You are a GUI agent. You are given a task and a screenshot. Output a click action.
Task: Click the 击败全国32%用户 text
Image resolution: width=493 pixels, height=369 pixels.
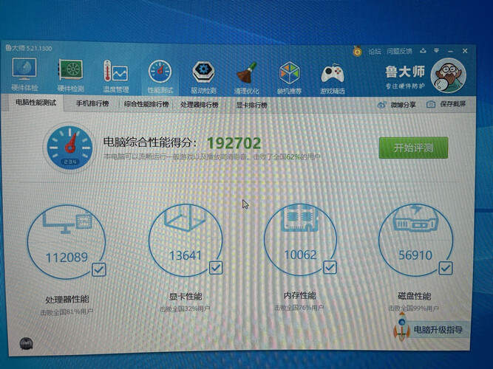pos(185,309)
